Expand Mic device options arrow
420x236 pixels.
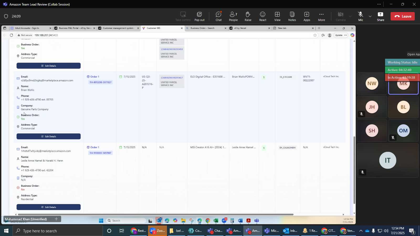(370, 16)
